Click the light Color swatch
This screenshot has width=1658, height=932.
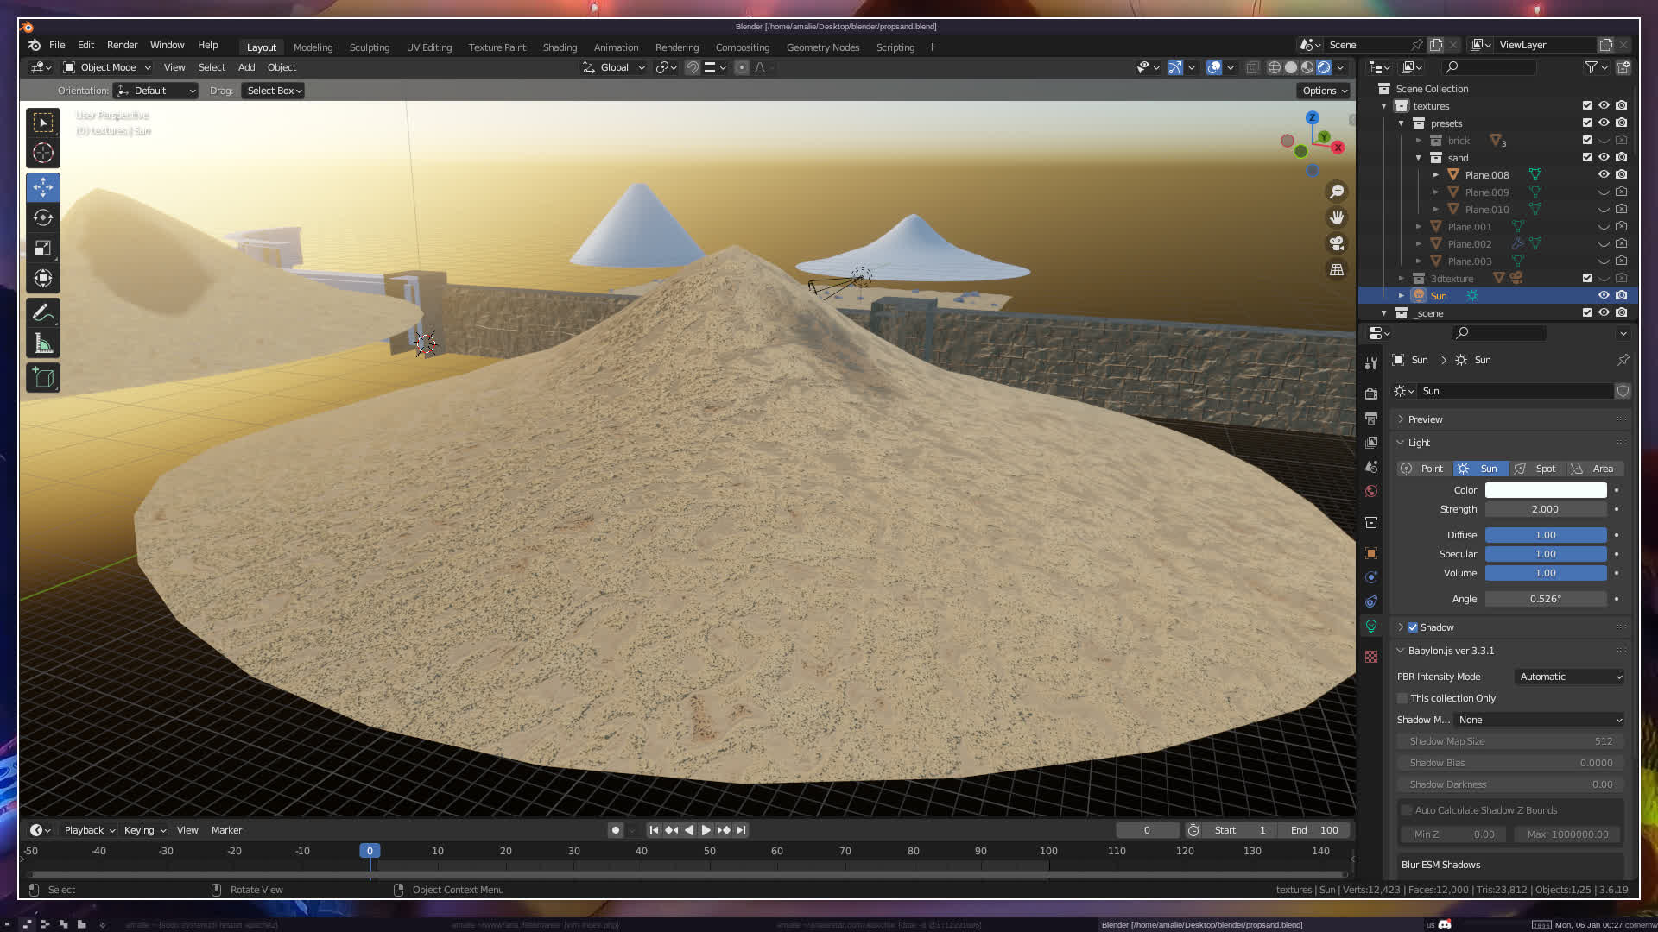pos(1545,490)
